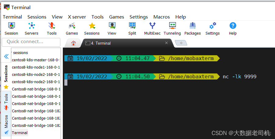The width and height of the screenshot is (275, 139).
Task: Switch to the Sessions side tab
Action: point(6,76)
